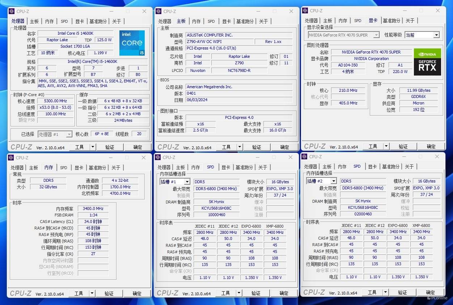Click 工具 button in the 显卡 window
Screen dimensions: 453x305
pyautogui.click(x=373, y=146)
